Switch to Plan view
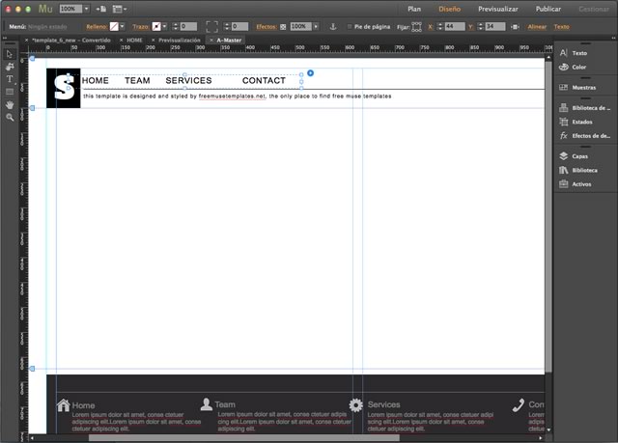 pos(414,9)
